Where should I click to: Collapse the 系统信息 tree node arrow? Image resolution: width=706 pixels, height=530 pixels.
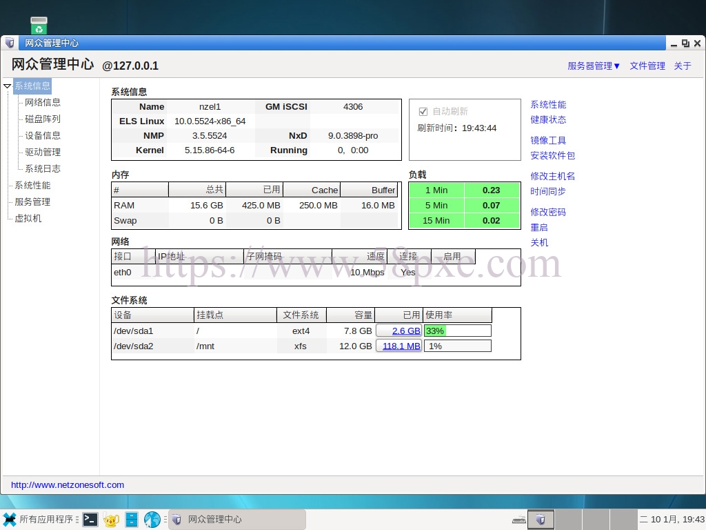[x=8, y=86]
